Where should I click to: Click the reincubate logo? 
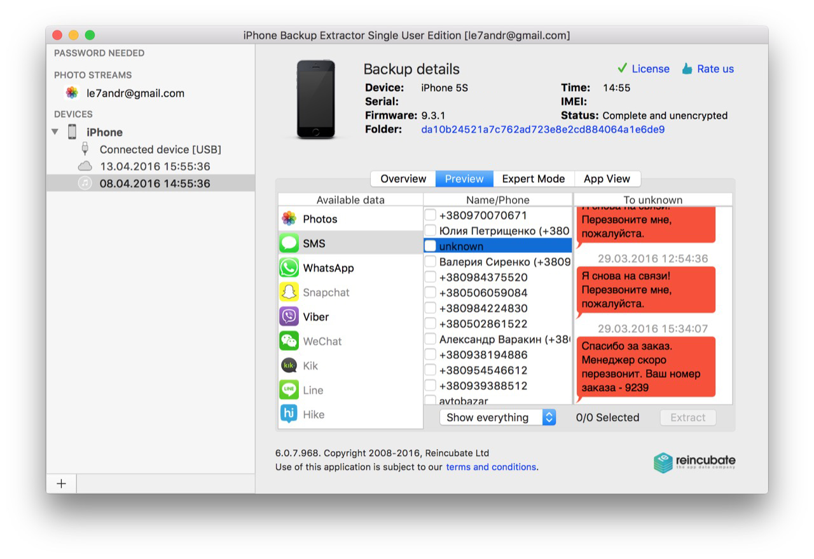pos(694,462)
